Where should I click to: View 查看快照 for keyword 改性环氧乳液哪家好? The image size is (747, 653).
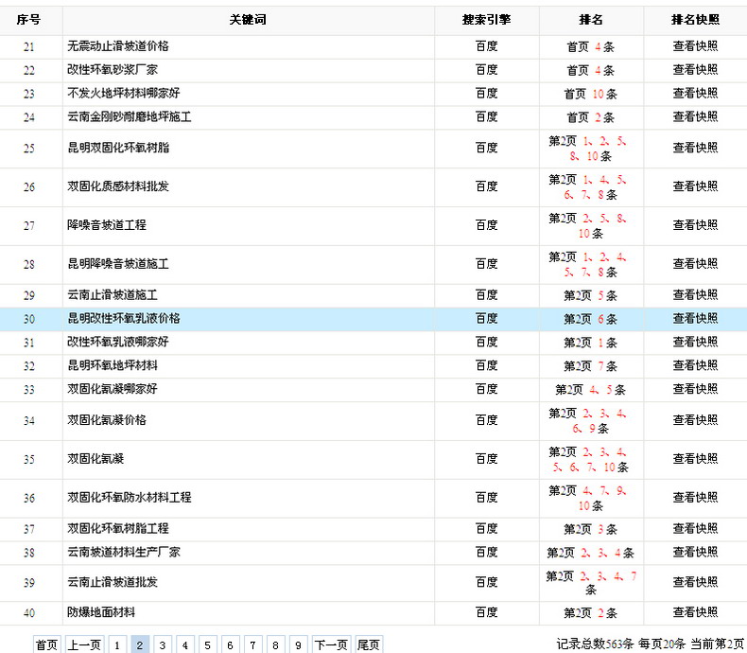click(x=695, y=342)
